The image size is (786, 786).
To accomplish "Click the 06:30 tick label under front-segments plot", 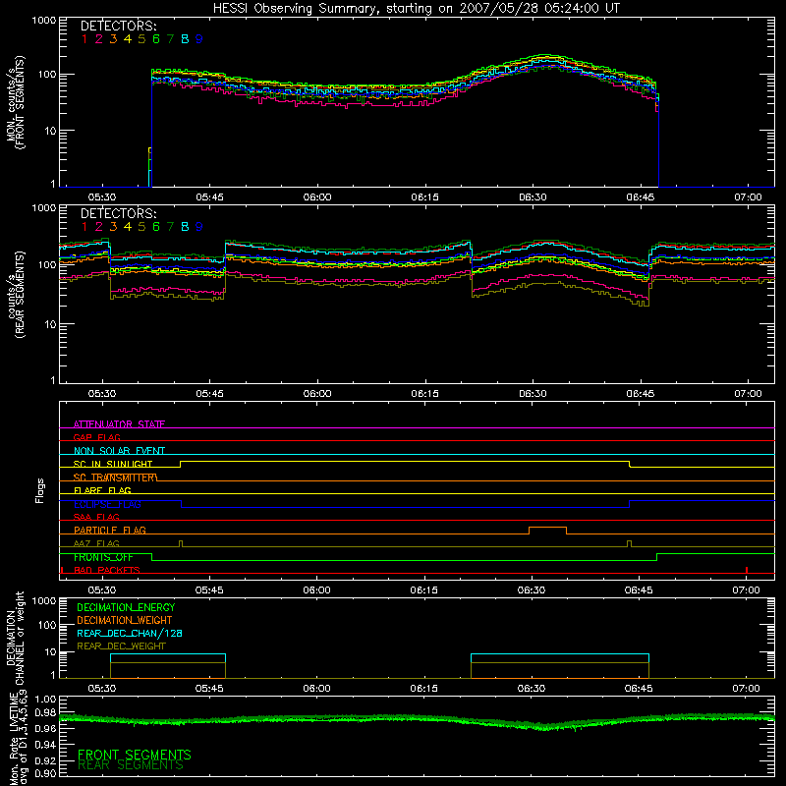I will tap(533, 197).
